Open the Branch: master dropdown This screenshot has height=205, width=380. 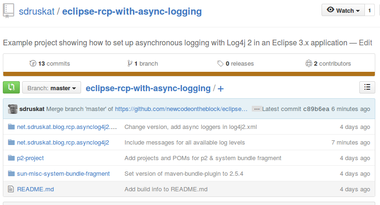[51, 87]
